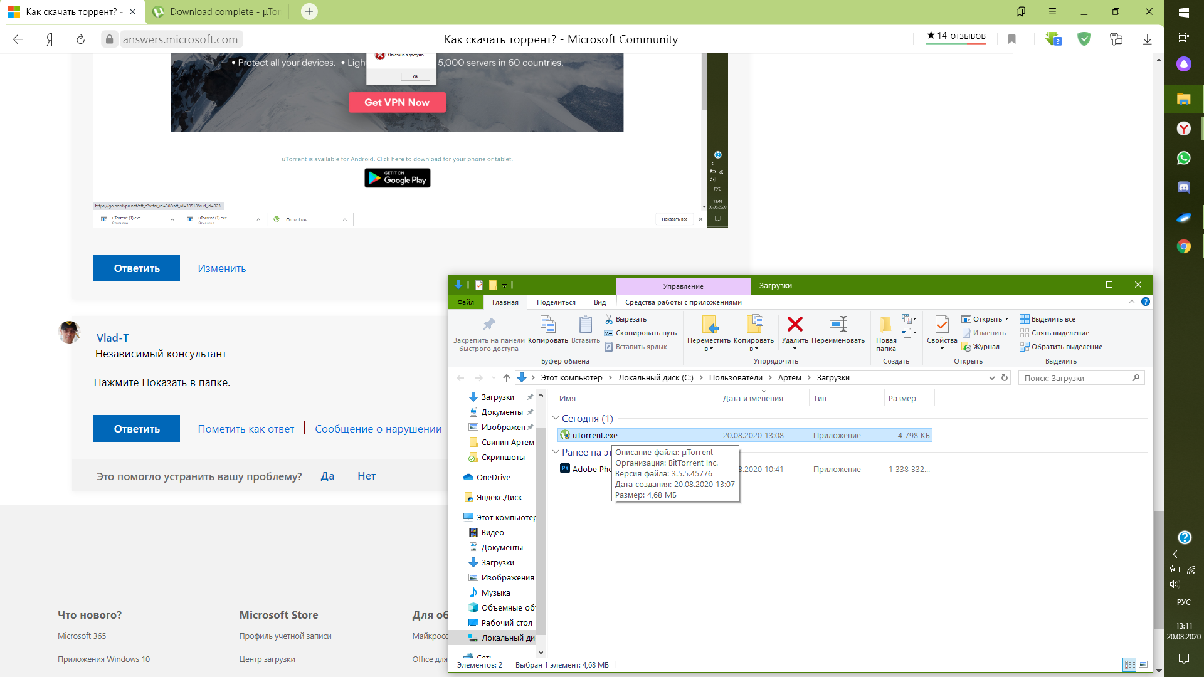Click Изменить link under the post
The width and height of the screenshot is (1204, 677).
tap(222, 268)
